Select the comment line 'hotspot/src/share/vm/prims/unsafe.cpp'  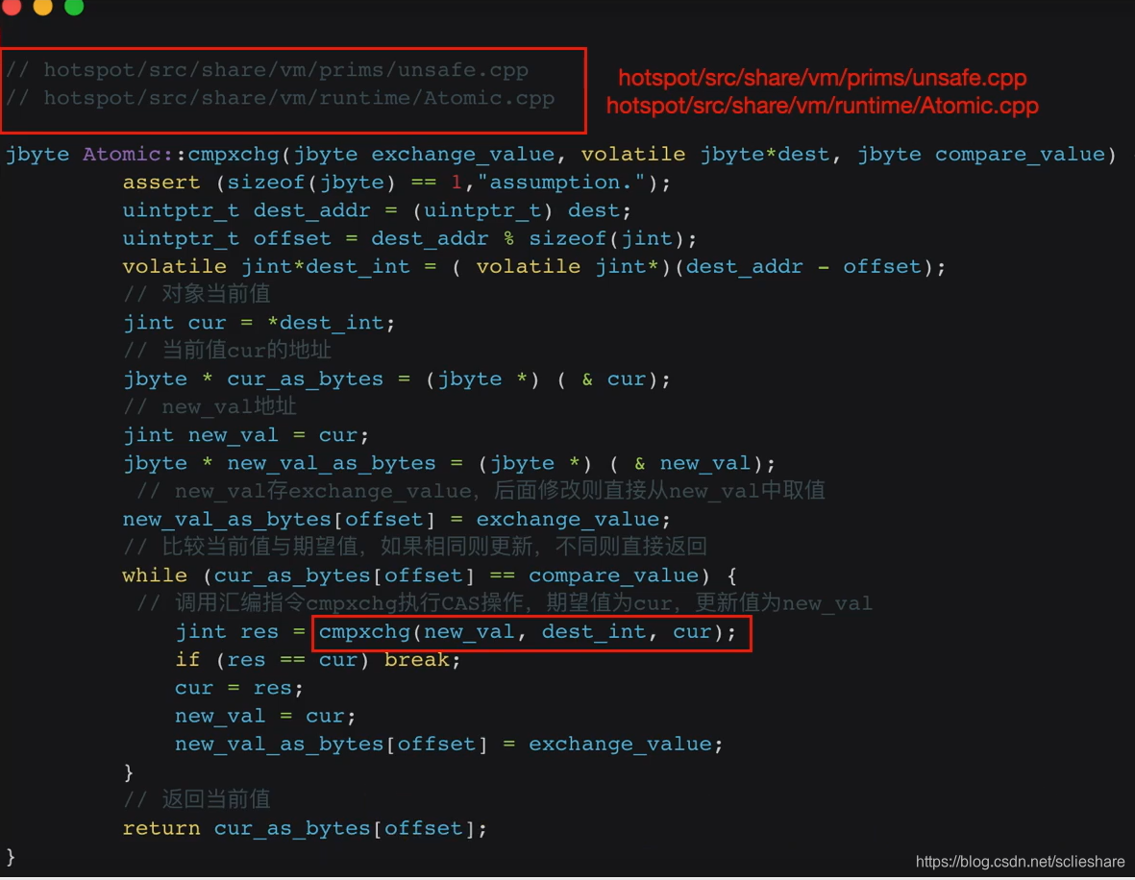[267, 70]
